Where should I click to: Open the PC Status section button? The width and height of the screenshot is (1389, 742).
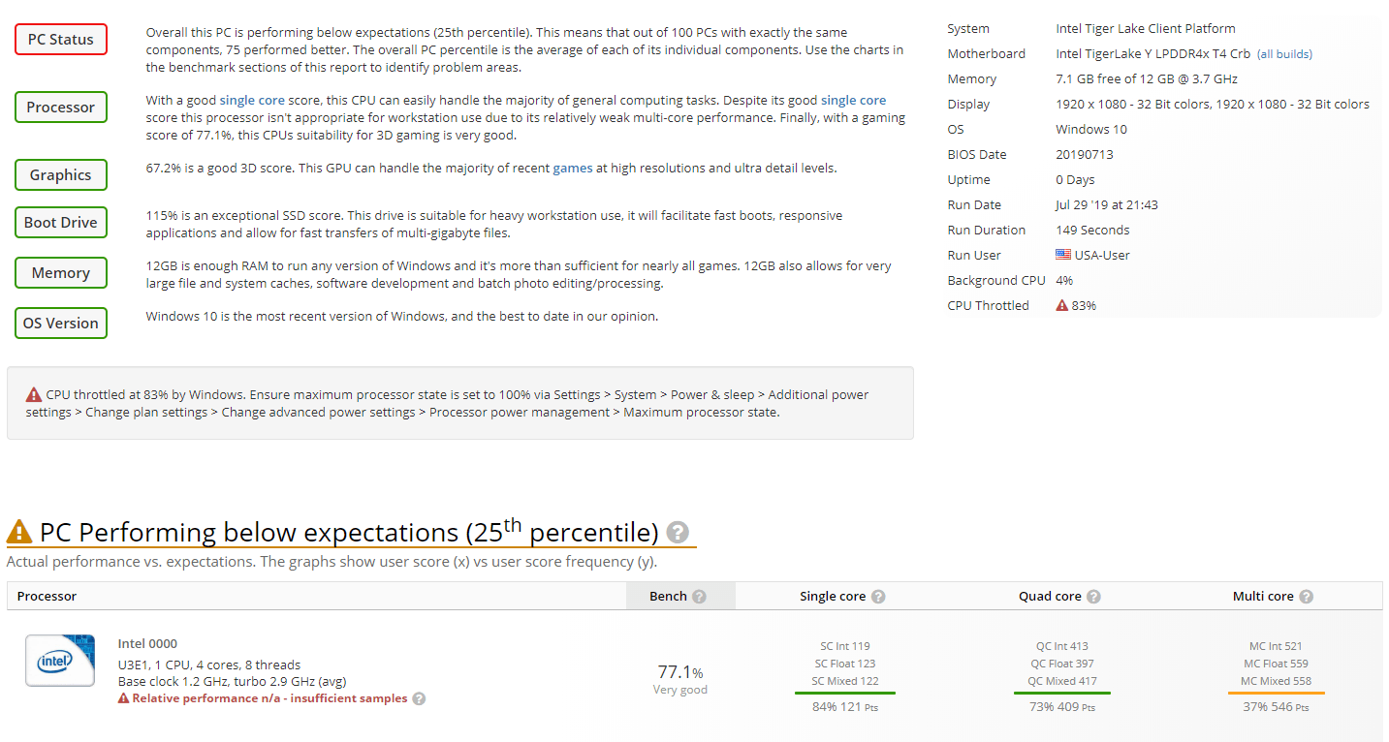tap(61, 40)
